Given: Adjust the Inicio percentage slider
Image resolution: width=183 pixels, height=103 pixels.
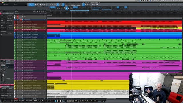Looking at the screenshot, I should pos(97,7).
